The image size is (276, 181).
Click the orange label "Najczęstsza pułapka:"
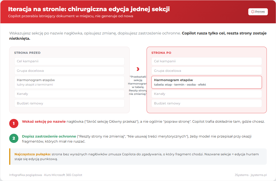(x=33, y=154)
